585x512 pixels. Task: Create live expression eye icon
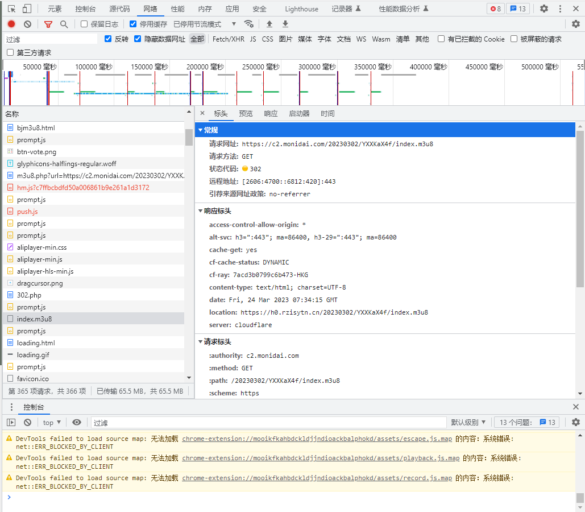(77, 422)
